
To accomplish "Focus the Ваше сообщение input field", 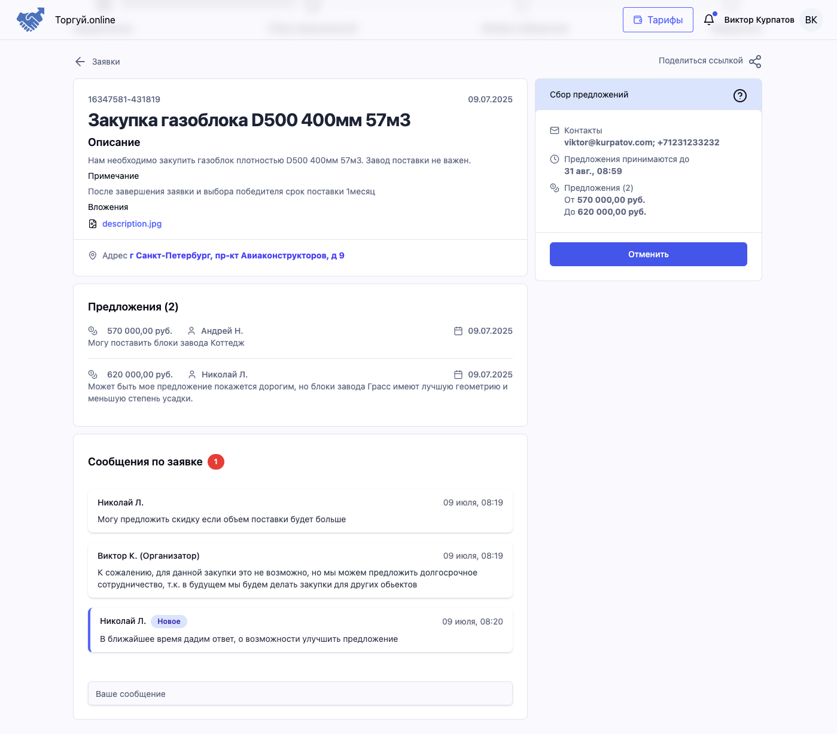I will (300, 694).
